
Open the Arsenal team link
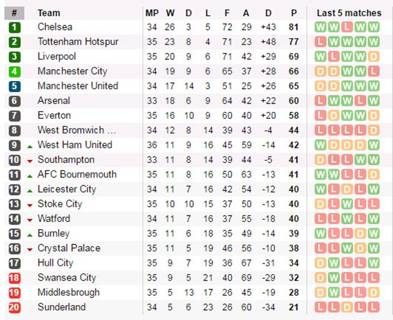coord(54,101)
